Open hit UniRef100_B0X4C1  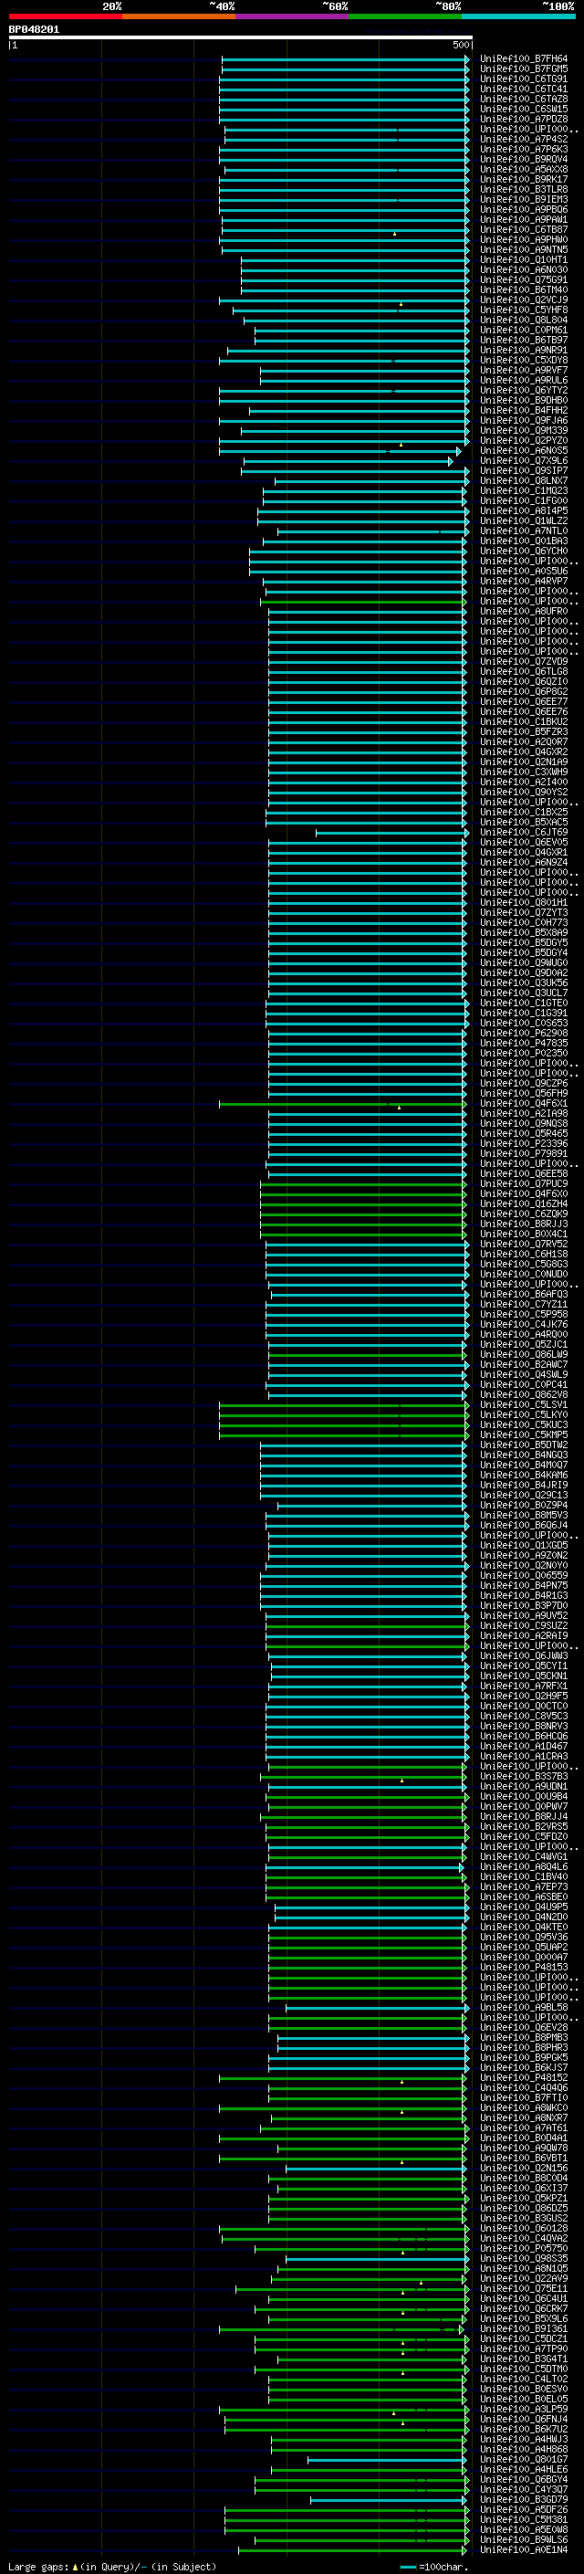tap(524, 1234)
